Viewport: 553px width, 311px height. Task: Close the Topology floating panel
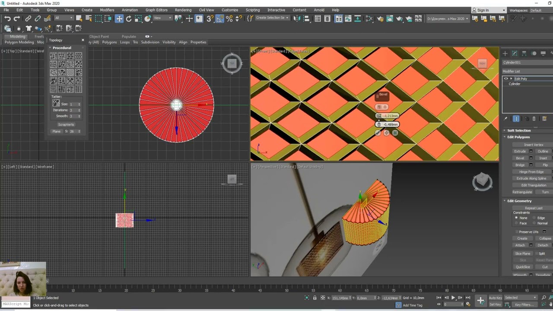click(83, 40)
